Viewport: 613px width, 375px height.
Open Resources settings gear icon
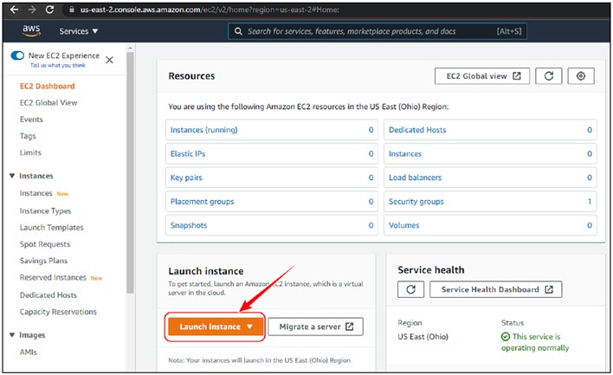581,76
